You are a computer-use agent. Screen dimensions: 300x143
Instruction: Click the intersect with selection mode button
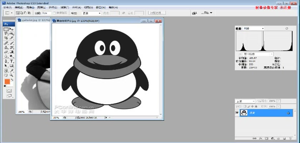pyautogui.click(x=29, y=13)
